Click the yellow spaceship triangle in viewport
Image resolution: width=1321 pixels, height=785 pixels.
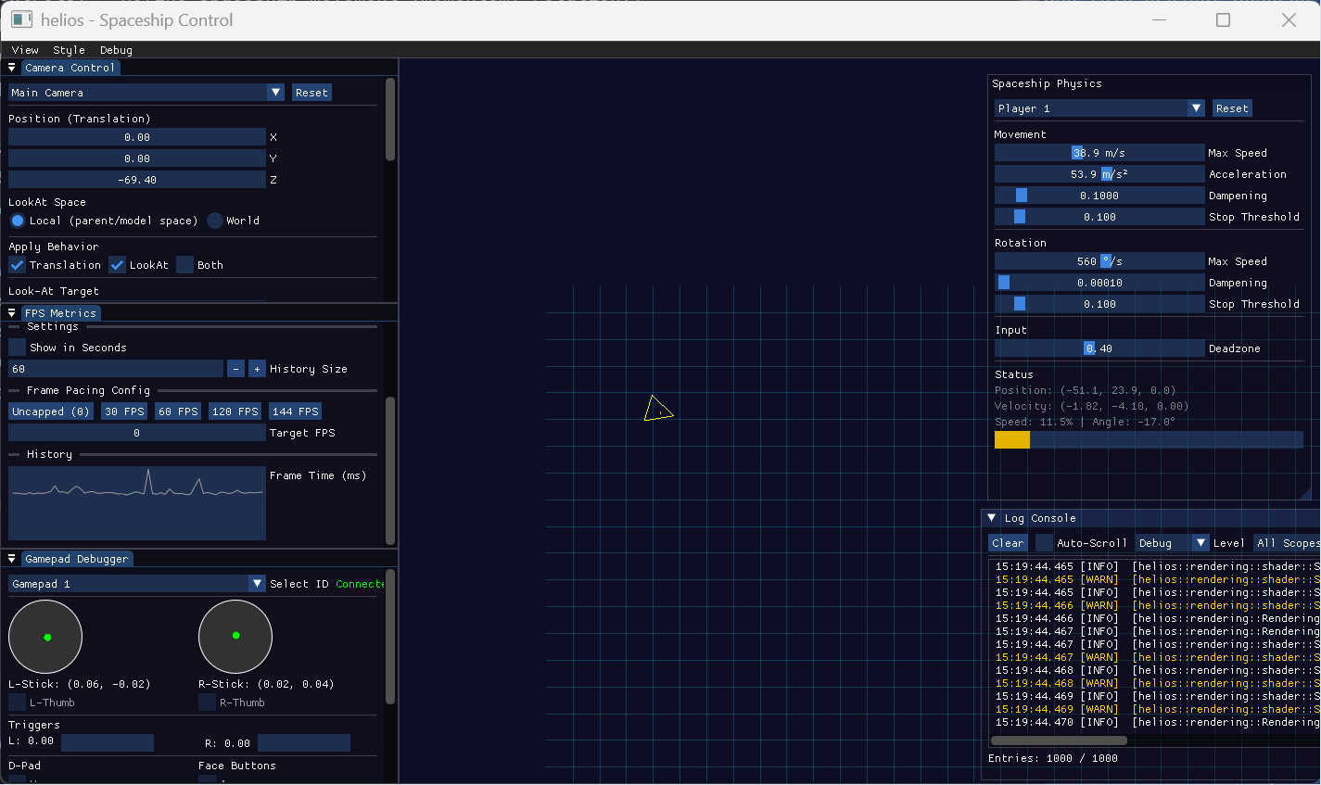pyautogui.click(x=657, y=410)
